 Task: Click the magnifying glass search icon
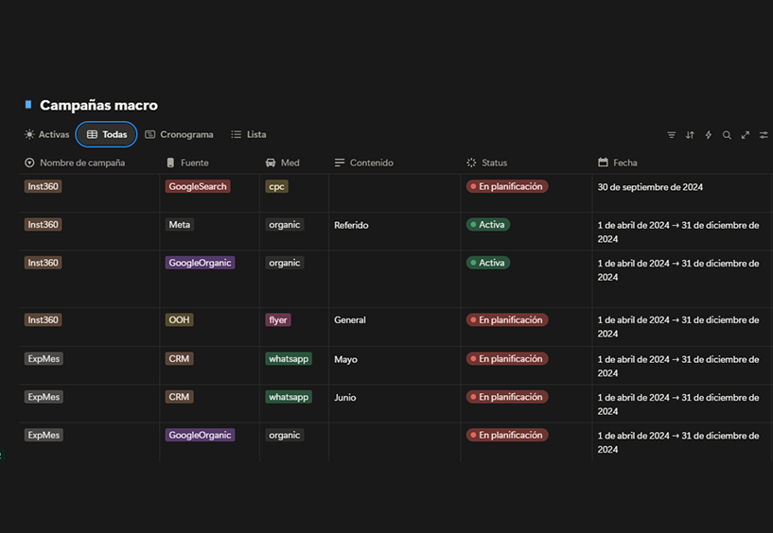727,135
